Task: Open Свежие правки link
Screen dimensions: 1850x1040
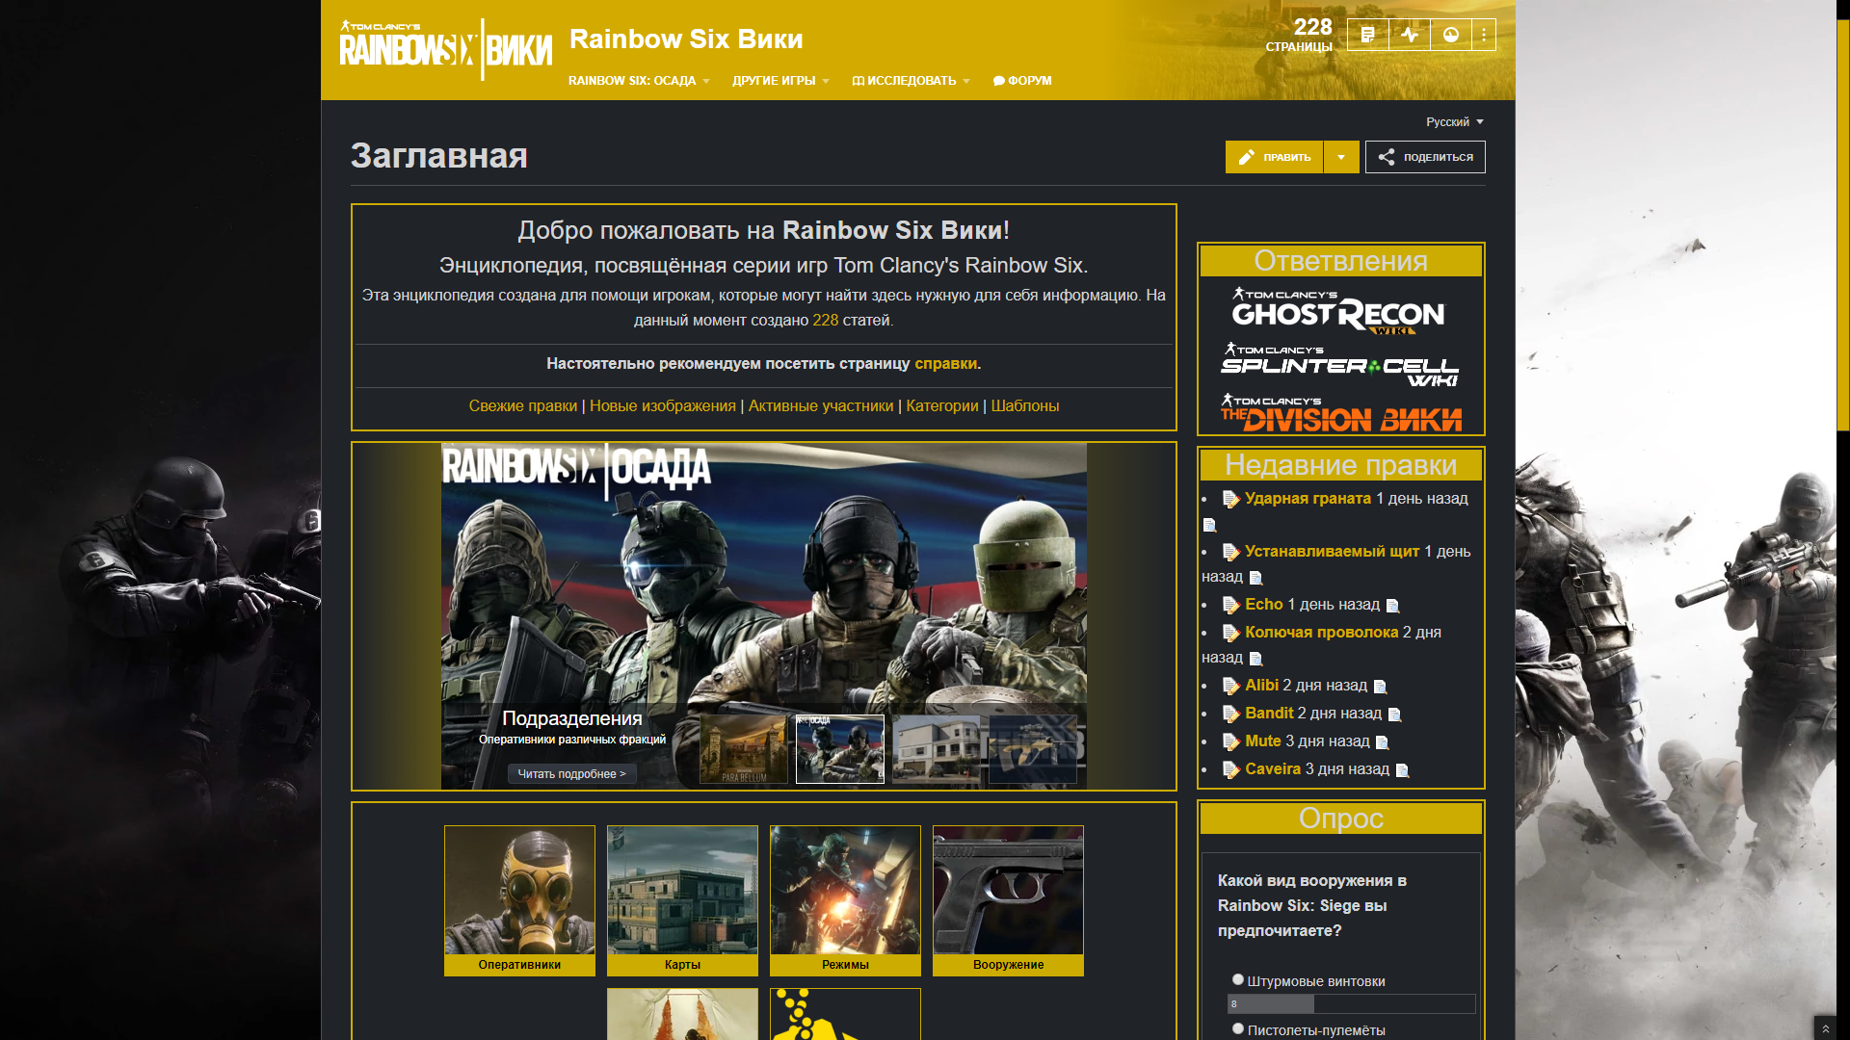Action: coord(523,406)
